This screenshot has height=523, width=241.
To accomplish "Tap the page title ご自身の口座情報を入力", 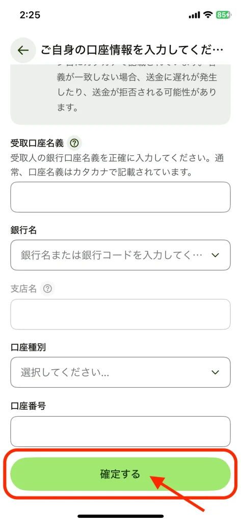I will [131, 51].
